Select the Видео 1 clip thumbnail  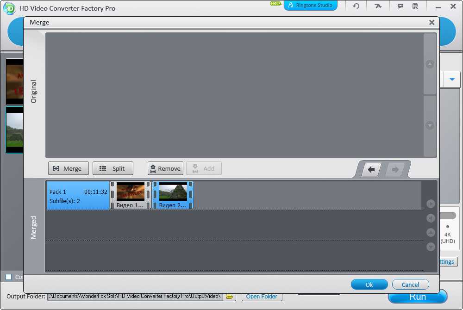coord(130,195)
